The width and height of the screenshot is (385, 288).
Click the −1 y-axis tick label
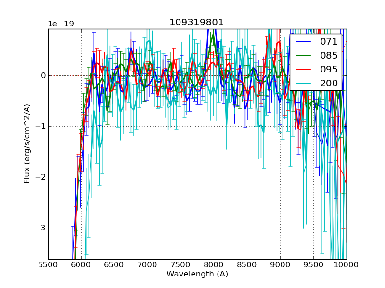click(39, 126)
